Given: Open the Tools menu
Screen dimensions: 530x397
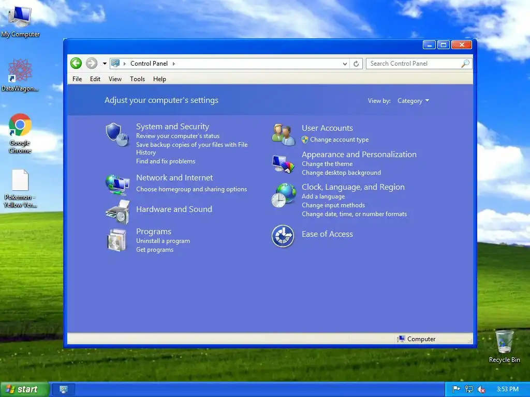Looking at the screenshot, I should 137,79.
